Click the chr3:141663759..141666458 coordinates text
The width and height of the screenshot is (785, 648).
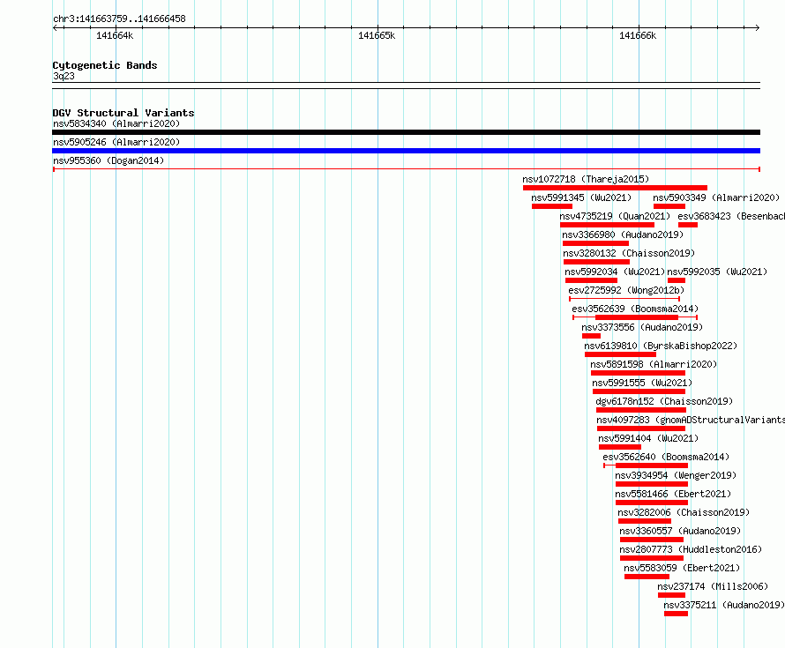click(119, 19)
